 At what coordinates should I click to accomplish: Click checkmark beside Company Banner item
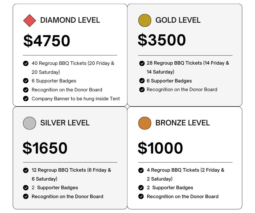click(26, 99)
